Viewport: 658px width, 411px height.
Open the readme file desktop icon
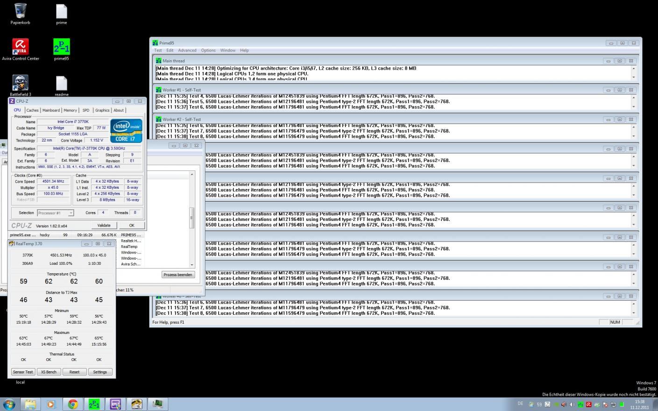62,85
